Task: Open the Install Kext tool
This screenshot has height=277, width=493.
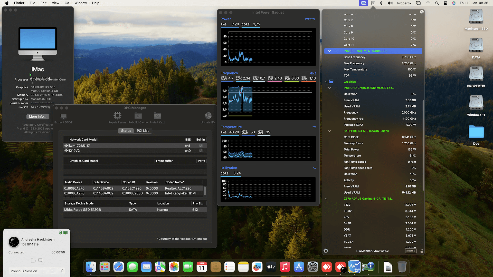Action: [157, 116]
